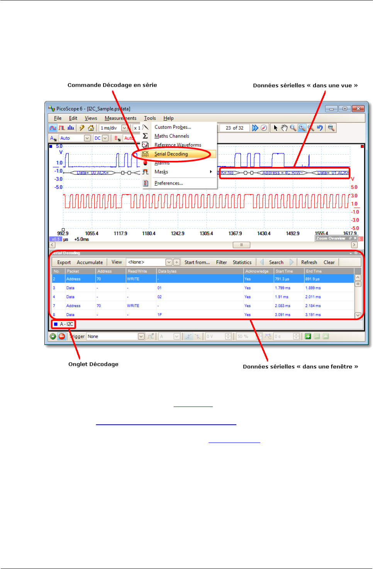Click the Reference Waveforms icon in Tools menu

point(145,145)
